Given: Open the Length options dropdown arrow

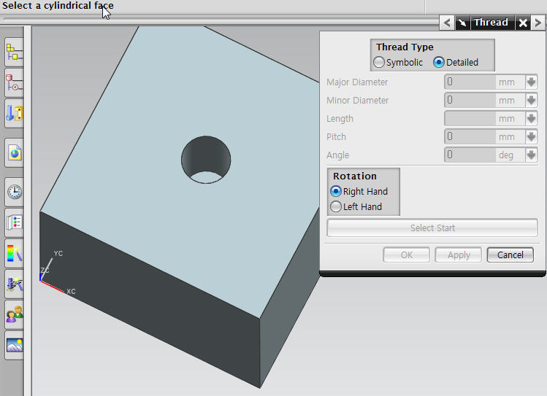Looking at the screenshot, I should pyautogui.click(x=532, y=118).
